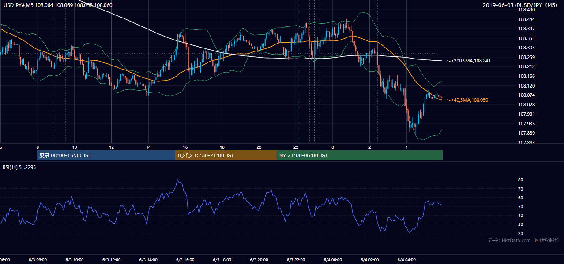Click price axis value 108.028
This screenshot has width=564, height=264.
(526, 105)
